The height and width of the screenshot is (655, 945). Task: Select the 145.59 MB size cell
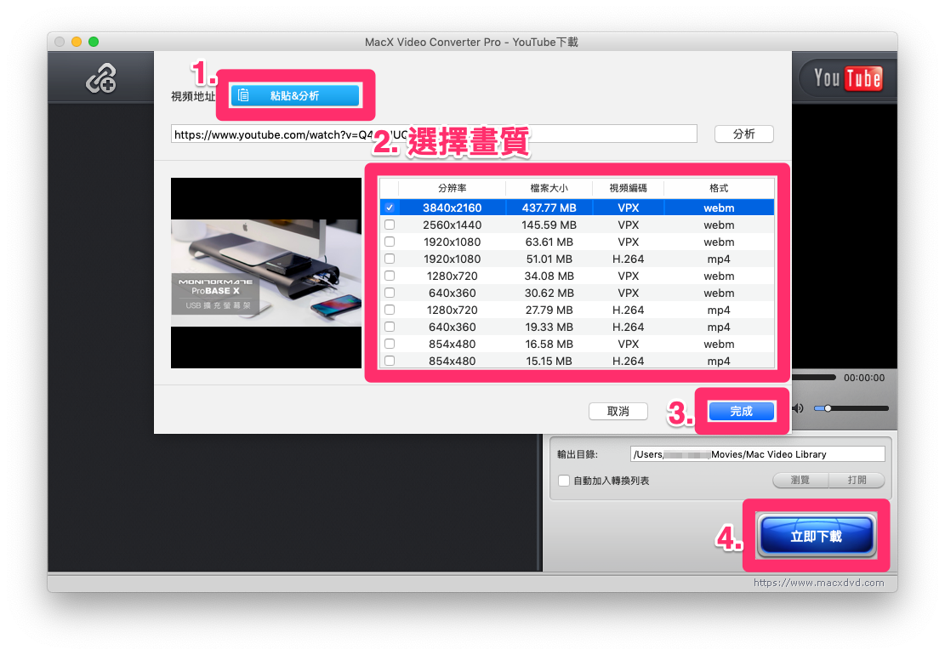[x=549, y=225]
